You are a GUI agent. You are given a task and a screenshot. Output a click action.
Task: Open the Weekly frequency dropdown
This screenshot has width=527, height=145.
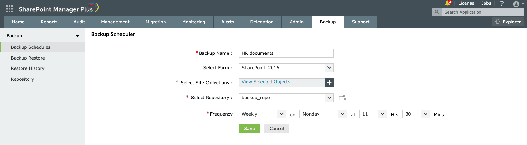262,114
